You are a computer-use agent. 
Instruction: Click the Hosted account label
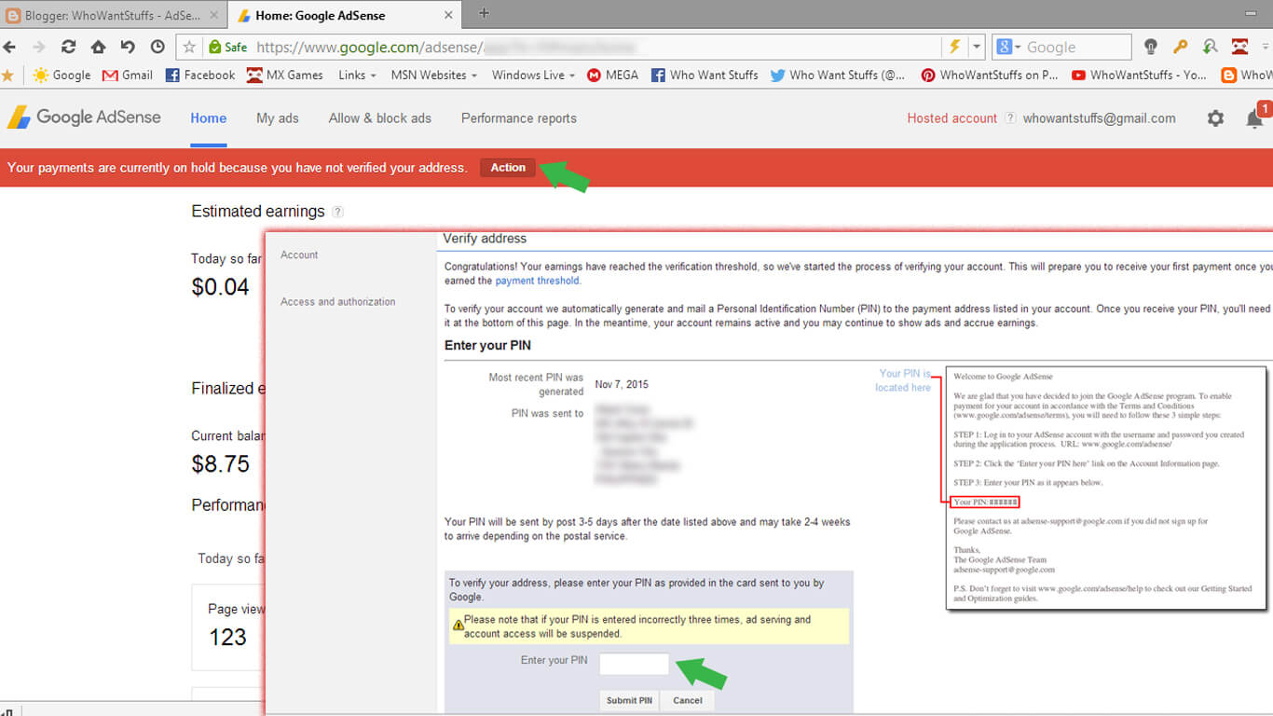tap(952, 118)
